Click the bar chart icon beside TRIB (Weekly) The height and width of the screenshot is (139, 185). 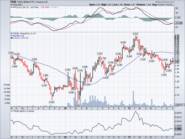point(12,34)
